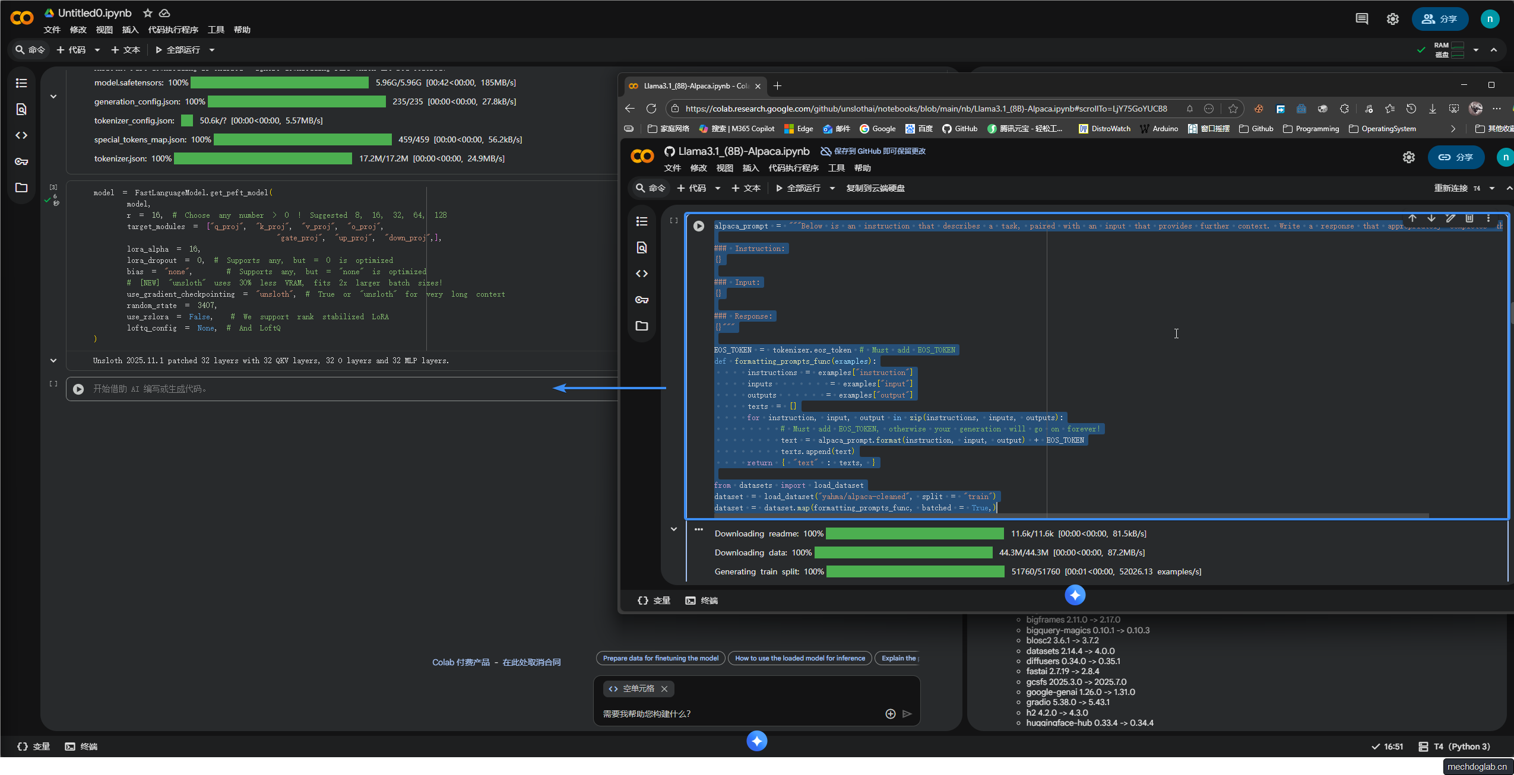1514x775 pixels.
Task: Collapse the model download output section
Action: pyautogui.click(x=53, y=96)
